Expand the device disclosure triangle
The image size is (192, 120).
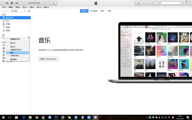[x=1, y=38]
